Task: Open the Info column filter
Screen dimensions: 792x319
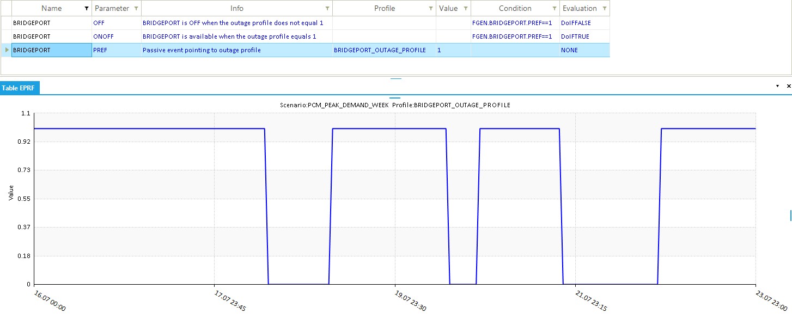Action: click(x=327, y=9)
